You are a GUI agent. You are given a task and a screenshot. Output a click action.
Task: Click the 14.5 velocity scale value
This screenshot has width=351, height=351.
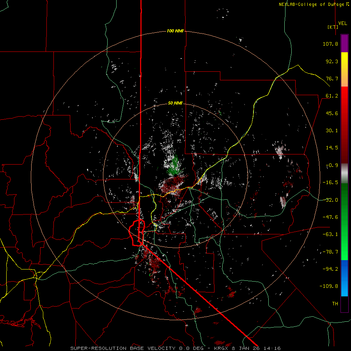pos(332,148)
